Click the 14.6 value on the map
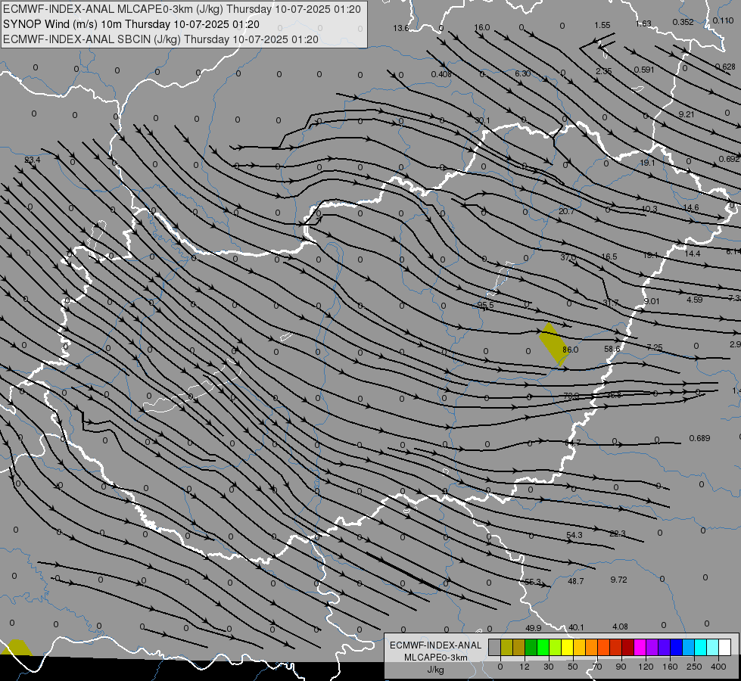The image size is (741, 681). (x=691, y=207)
